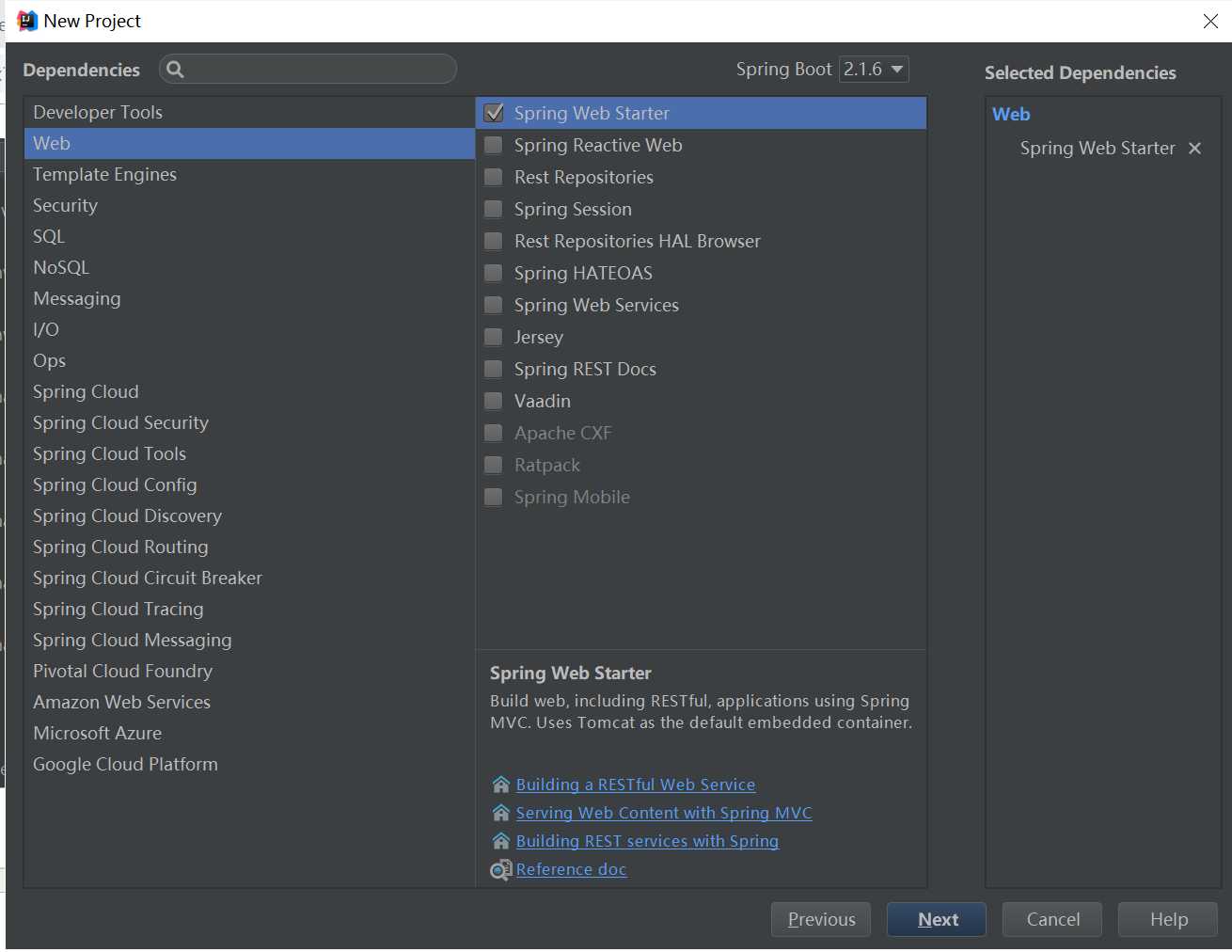Image resolution: width=1232 pixels, height=952 pixels.
Task: Select Microsoft Azure category
Action: 249,733
